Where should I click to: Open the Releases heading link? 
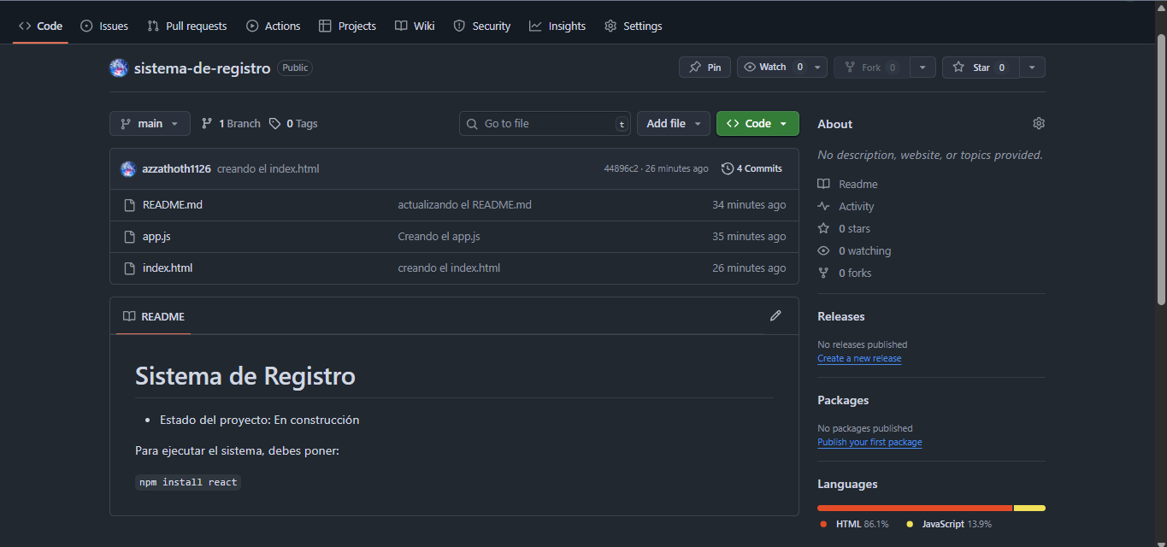pyautogui.click(x=841, y=316)
